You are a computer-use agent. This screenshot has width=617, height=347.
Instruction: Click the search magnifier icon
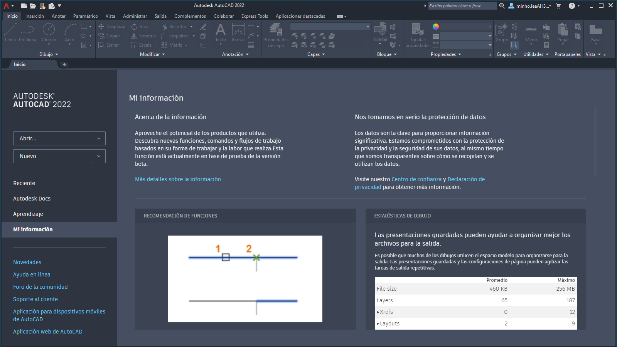coord(502,6)
